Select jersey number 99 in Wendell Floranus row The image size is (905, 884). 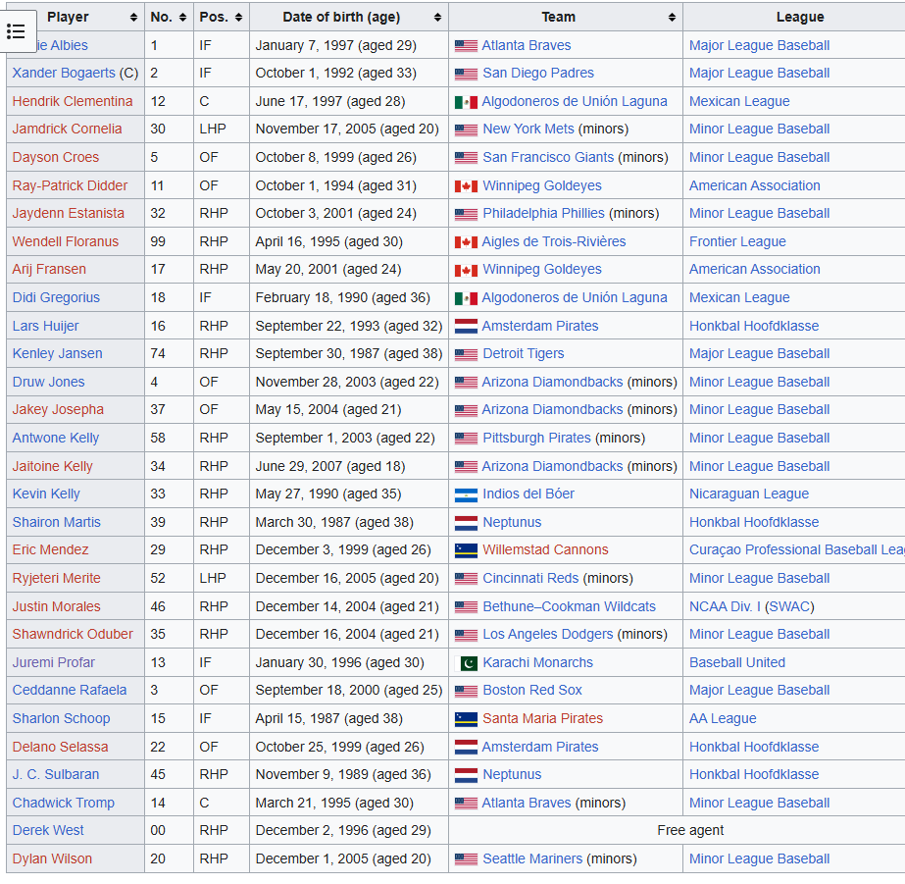(158, 242)
